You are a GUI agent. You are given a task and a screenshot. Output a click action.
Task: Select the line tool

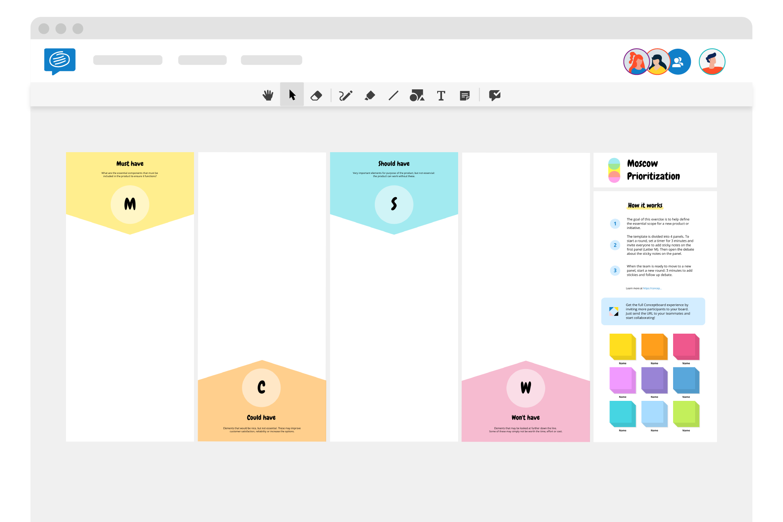tap(394, 95)
